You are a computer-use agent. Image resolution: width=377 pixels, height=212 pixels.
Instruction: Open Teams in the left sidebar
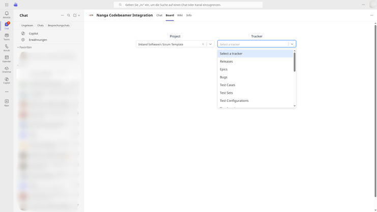click(7, 36)
